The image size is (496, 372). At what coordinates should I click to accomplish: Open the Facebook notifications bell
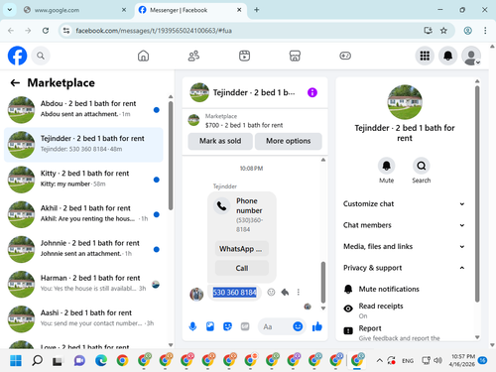click(447, 56)
